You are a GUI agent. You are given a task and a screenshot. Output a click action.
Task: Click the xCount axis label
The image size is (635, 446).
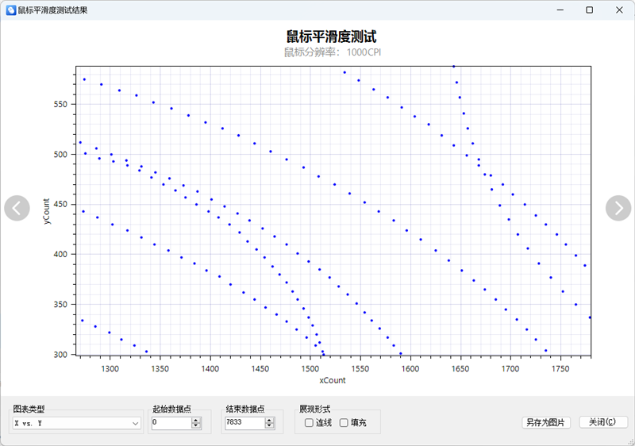point(332,380)
